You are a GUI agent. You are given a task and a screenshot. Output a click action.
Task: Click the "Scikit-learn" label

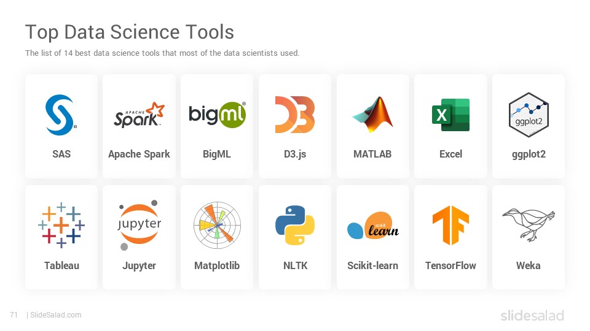[x=372, y=265]
